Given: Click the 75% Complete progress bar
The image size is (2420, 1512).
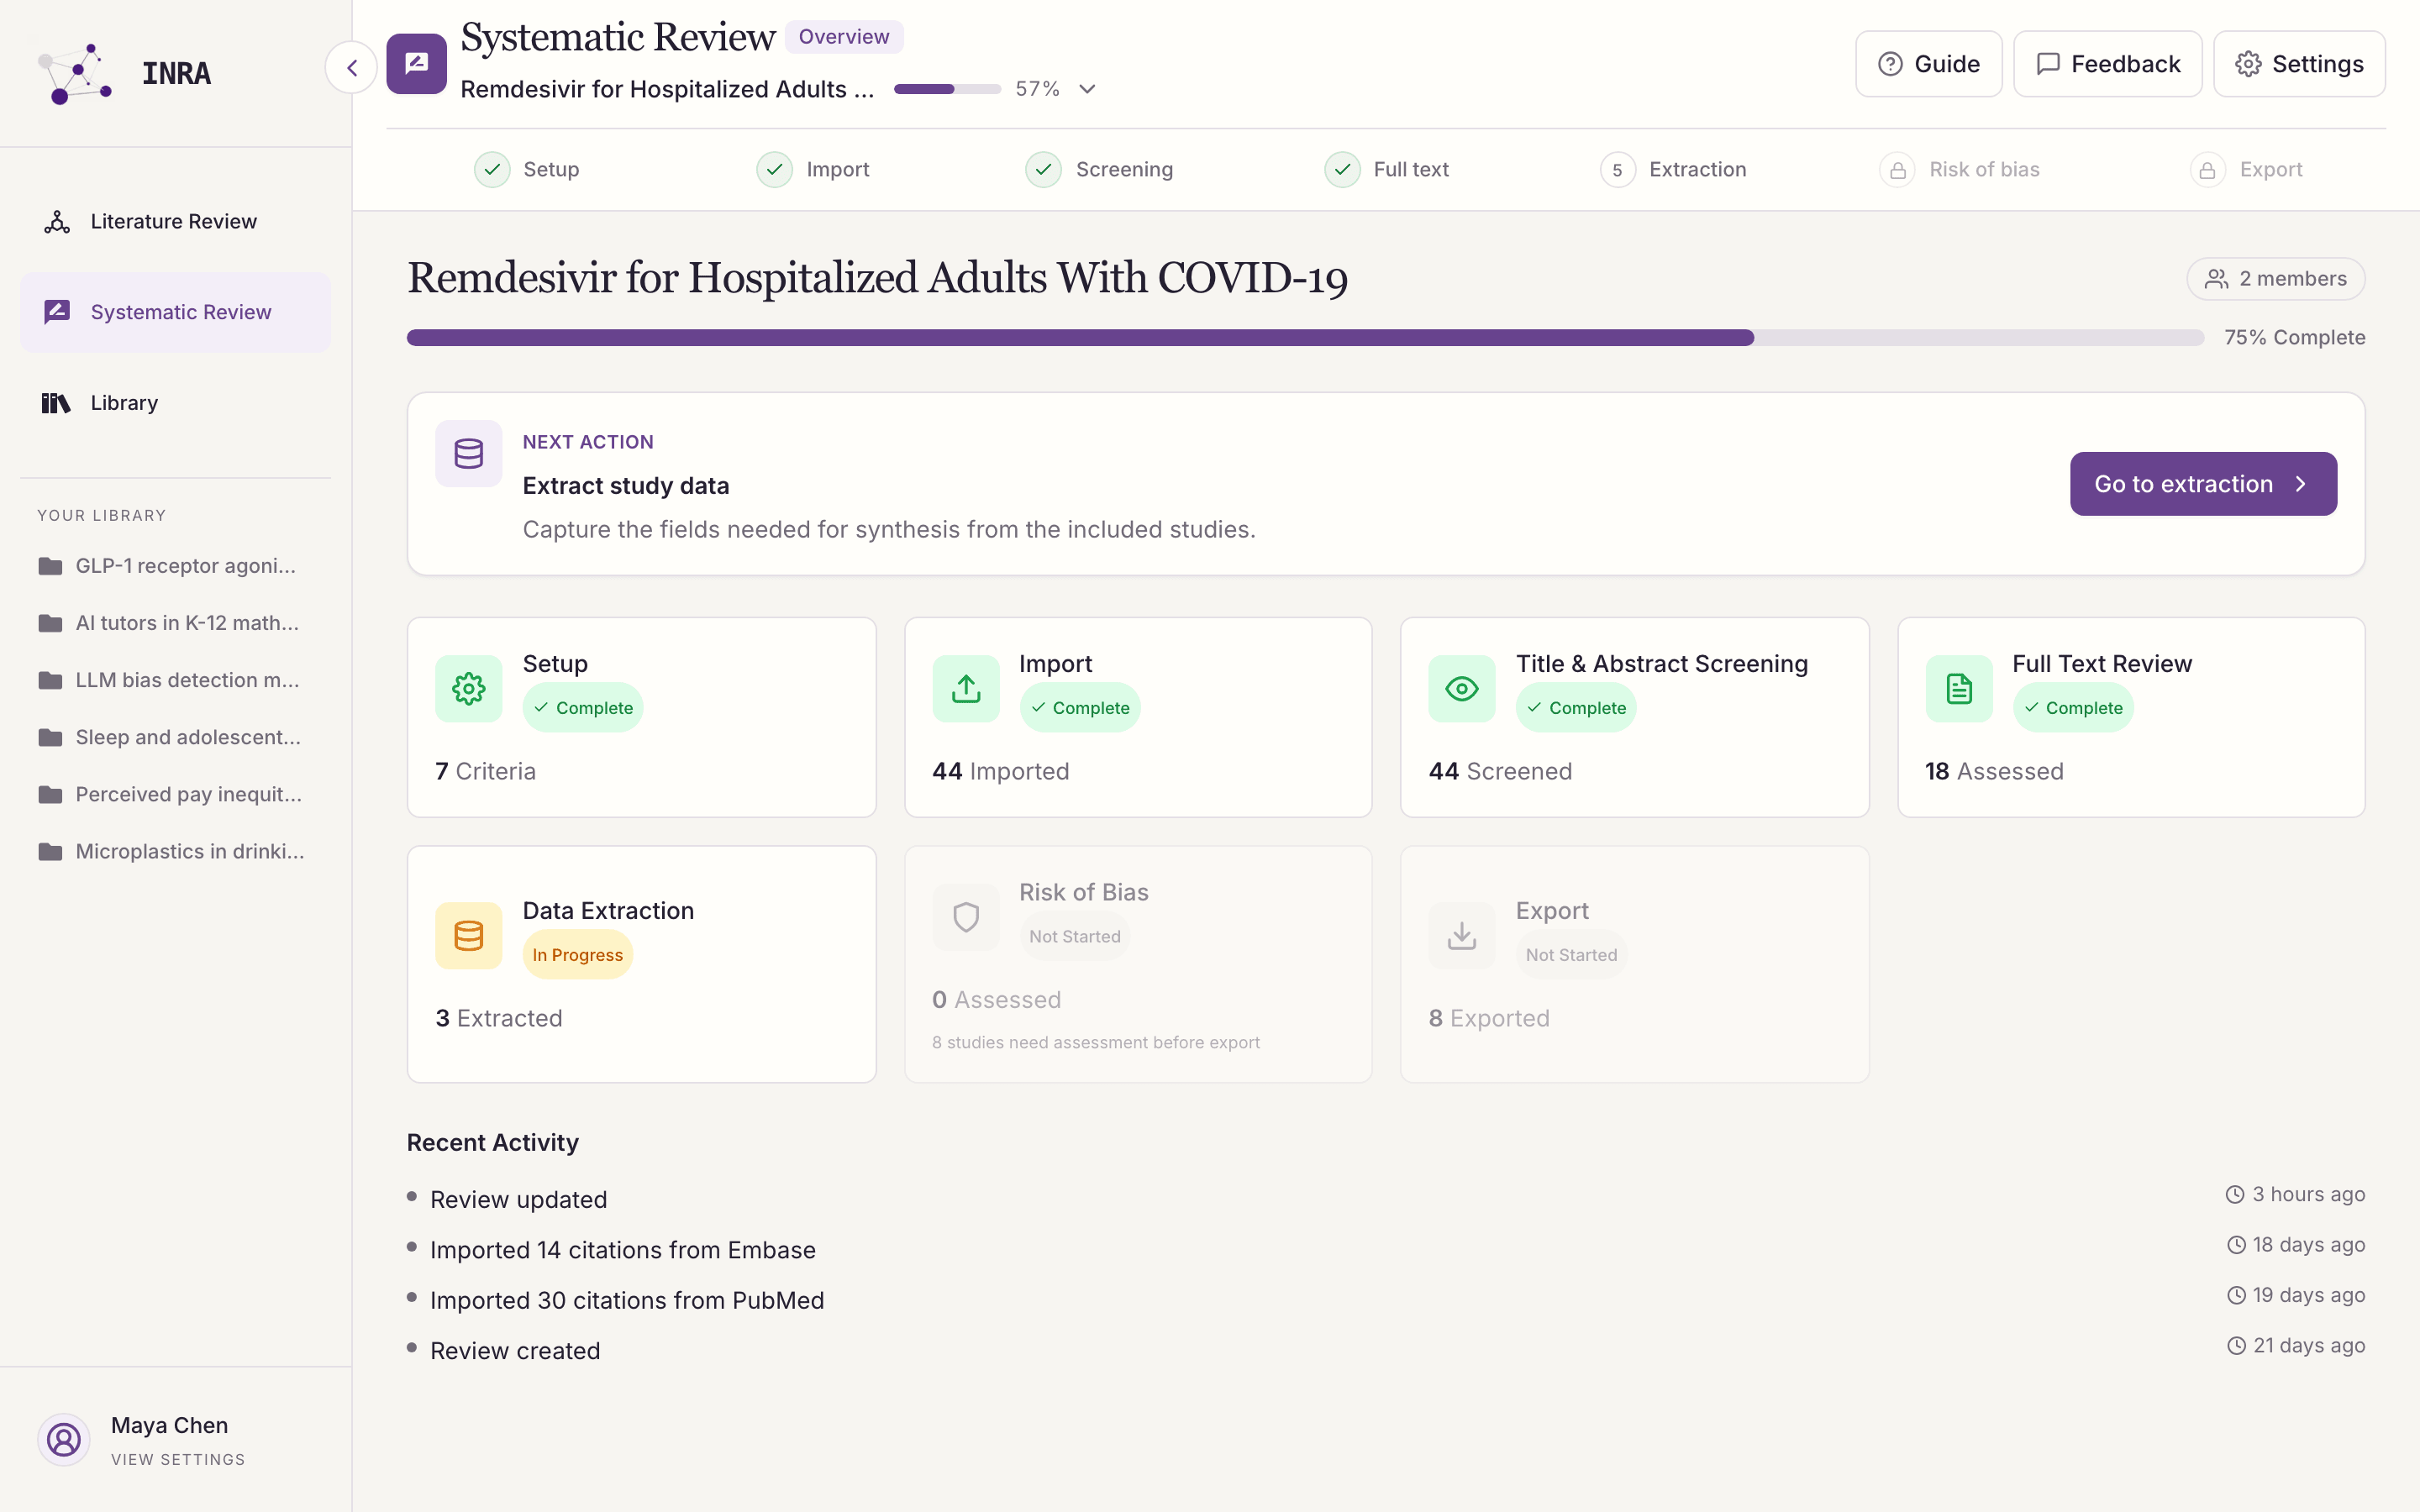Looking at the screenshot, I should tap(1305, 338).
